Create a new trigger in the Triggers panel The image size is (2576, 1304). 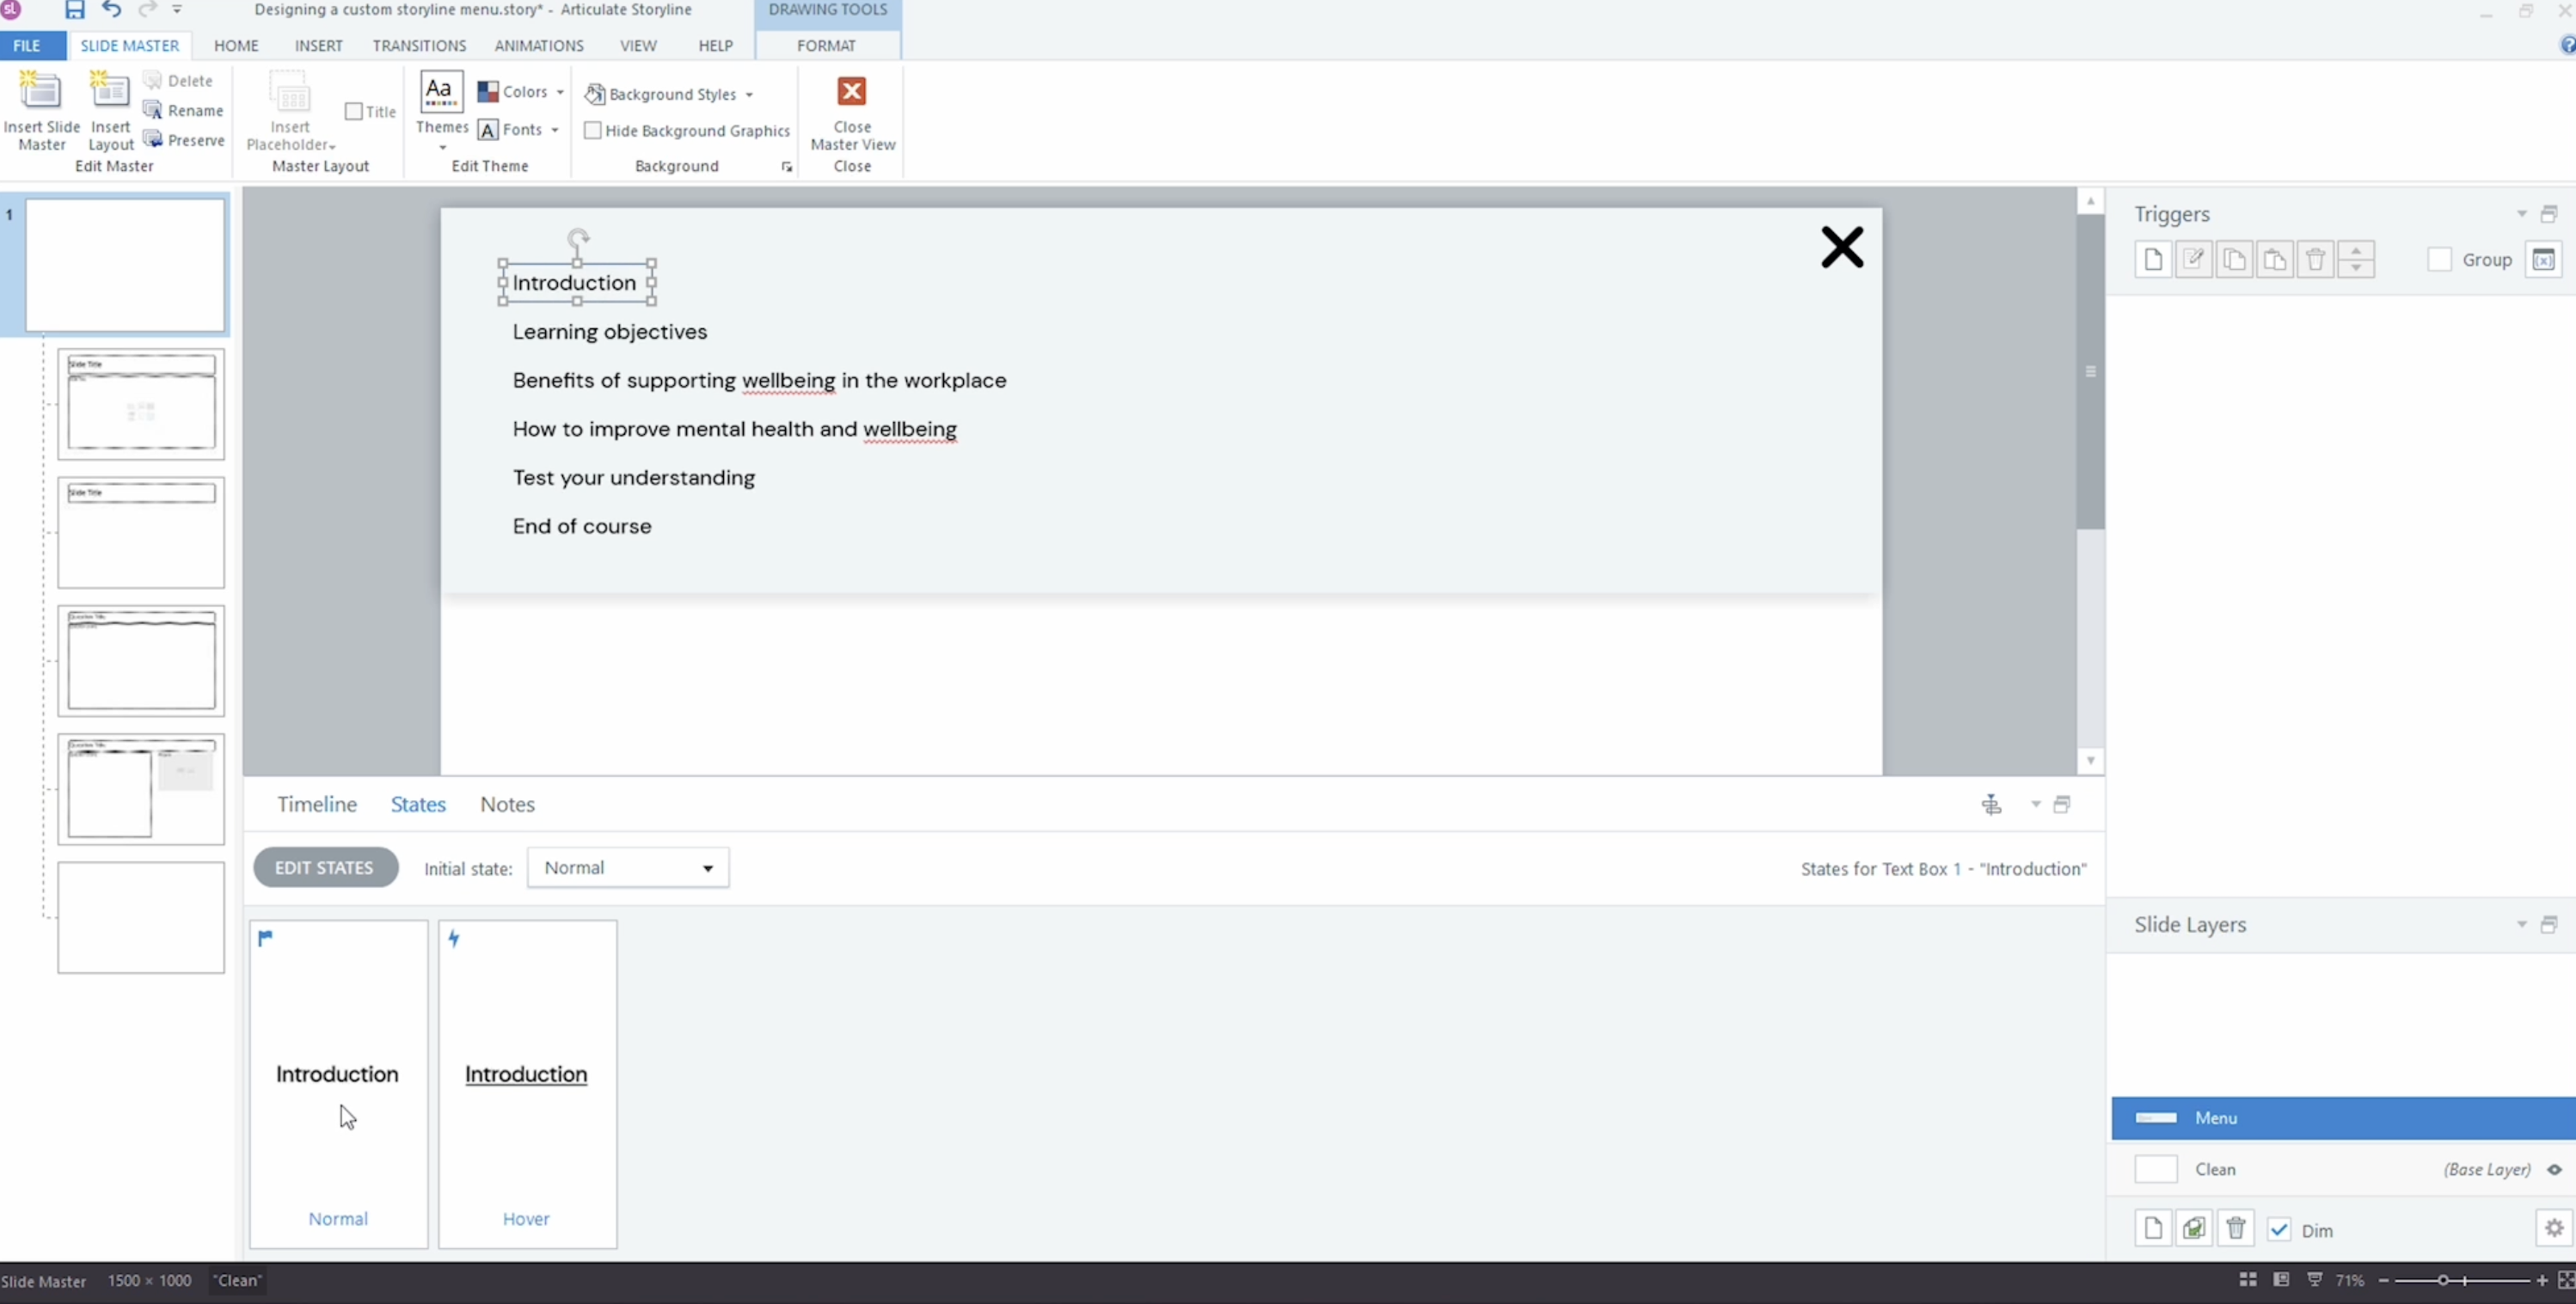tap(2153, 259)
